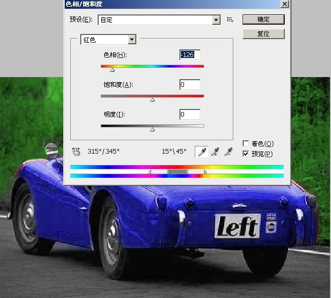This screenshot has height=298, width=331.
Task: Open the 预设 preset dropdown
Action: click(159, 20)
